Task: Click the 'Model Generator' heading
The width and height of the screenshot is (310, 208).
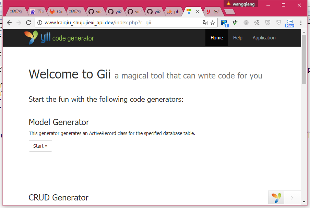Action: tap(59, 122)
